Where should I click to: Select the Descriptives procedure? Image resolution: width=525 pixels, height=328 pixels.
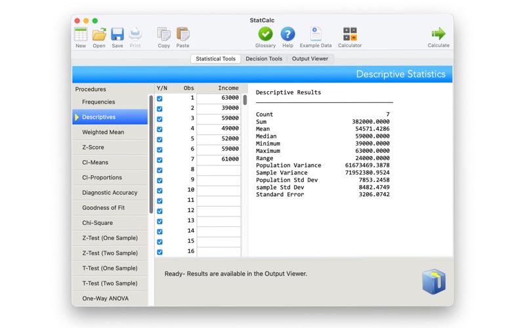tap(110, 117)
